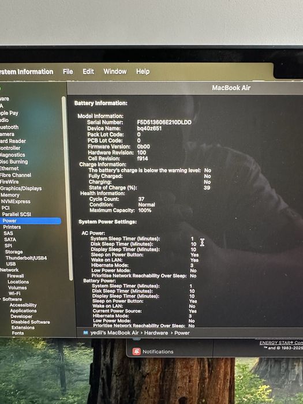Select Disabled Software in the sidebar

(x=31, y=322)
